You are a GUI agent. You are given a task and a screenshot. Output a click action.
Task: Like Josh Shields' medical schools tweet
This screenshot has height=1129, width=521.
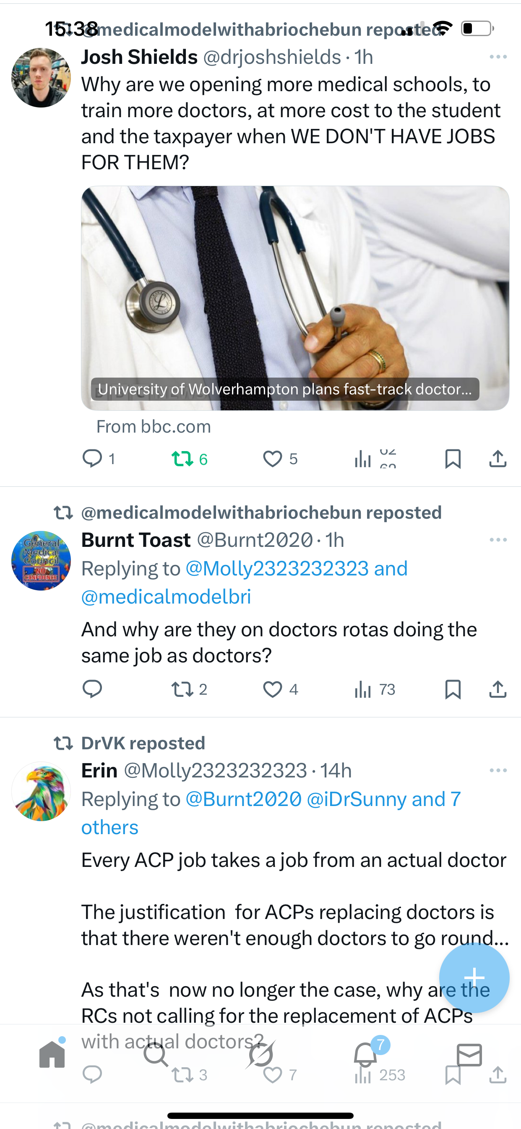(x=272, y=458)
